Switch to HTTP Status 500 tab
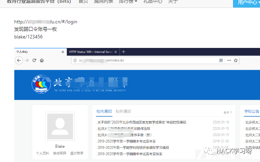 tap(93, 52)
